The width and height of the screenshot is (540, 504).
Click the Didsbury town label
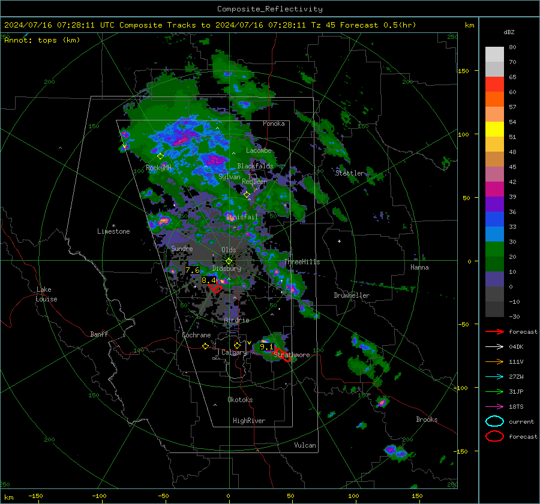click(227, 268)
